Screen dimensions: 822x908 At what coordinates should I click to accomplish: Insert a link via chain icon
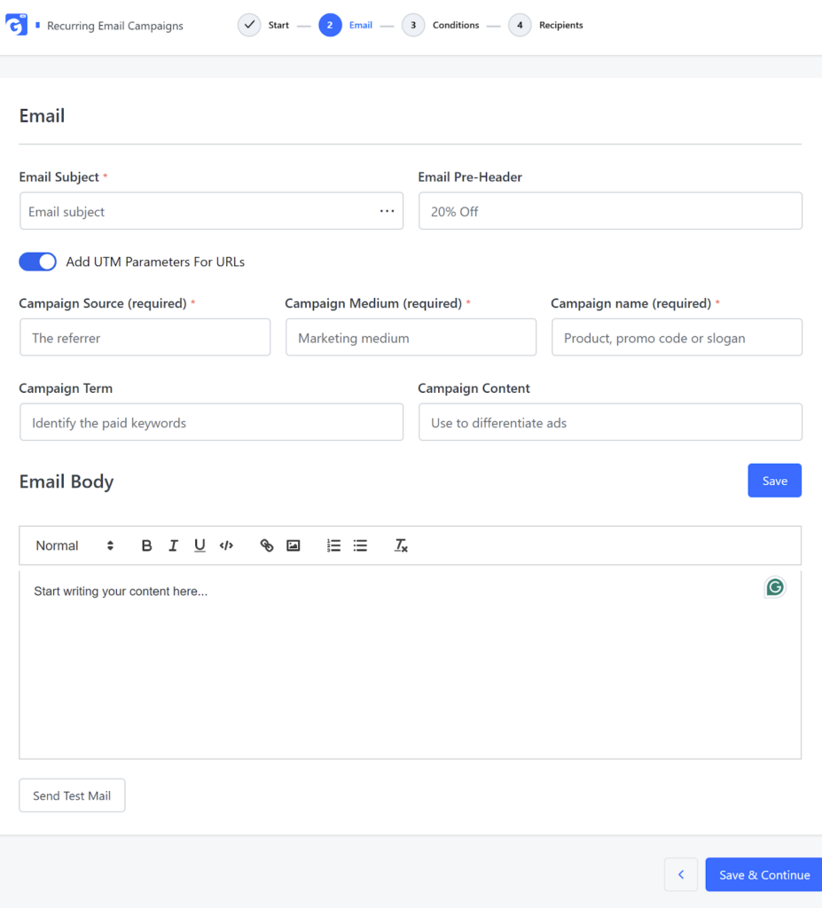tap(267, 545)
